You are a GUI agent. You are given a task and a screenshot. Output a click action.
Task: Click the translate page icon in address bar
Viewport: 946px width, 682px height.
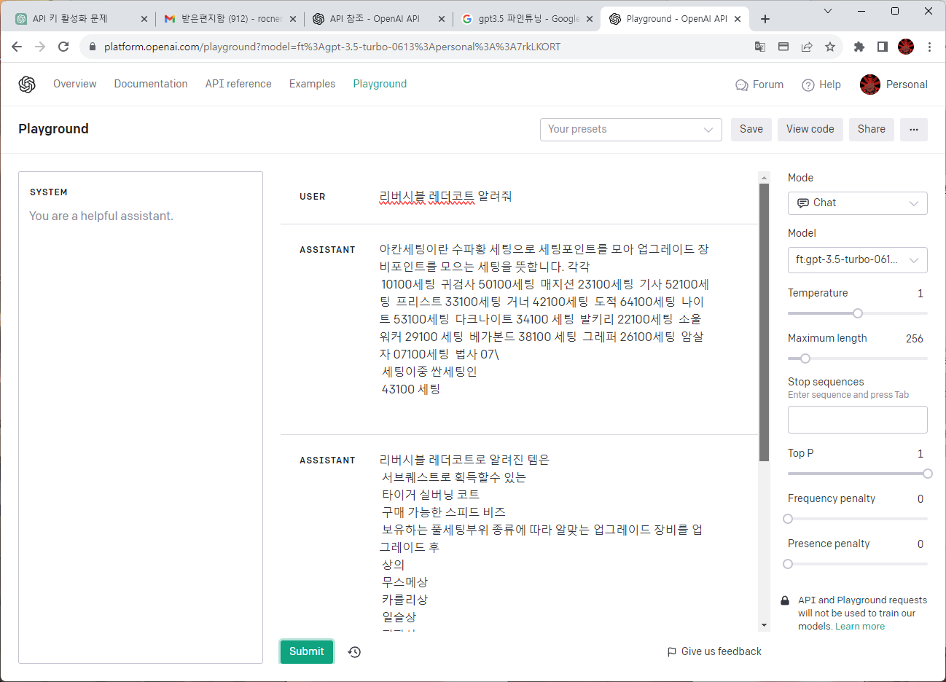coord(760,47)
